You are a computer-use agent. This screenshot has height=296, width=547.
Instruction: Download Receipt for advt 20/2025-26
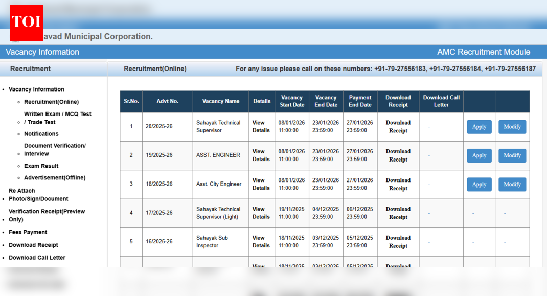point(398,126)
